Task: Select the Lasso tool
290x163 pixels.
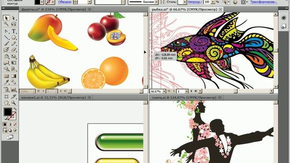Action: click(13, 24)
